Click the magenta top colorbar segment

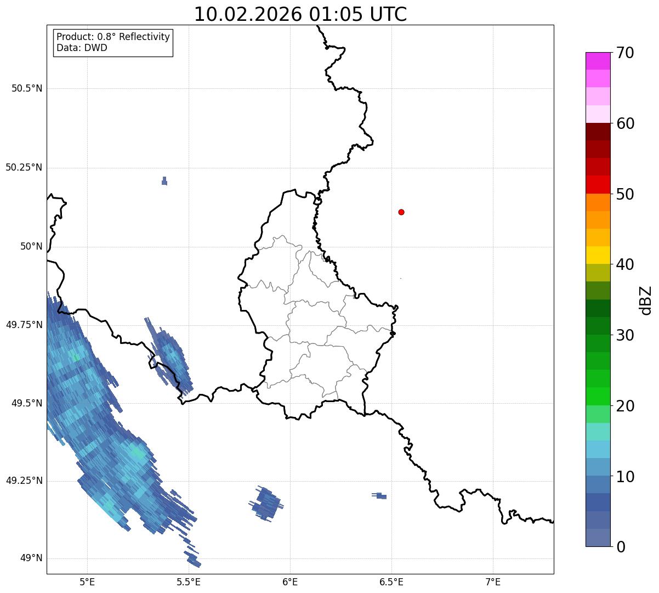(x=598, y=61)
